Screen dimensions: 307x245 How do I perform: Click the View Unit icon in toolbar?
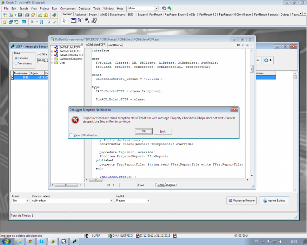tap(5, 22)
